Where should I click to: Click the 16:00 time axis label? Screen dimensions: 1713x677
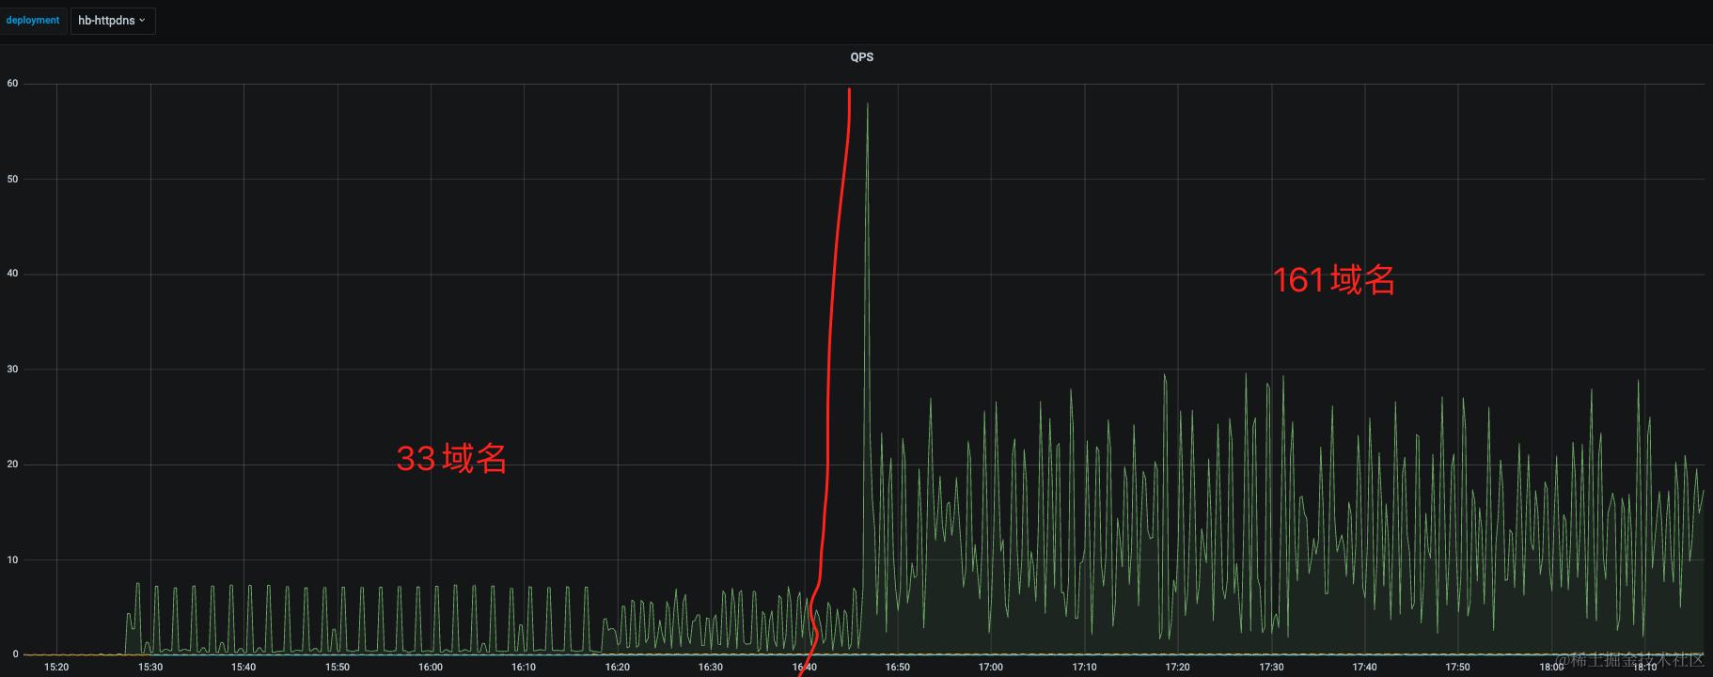(431, 667)
